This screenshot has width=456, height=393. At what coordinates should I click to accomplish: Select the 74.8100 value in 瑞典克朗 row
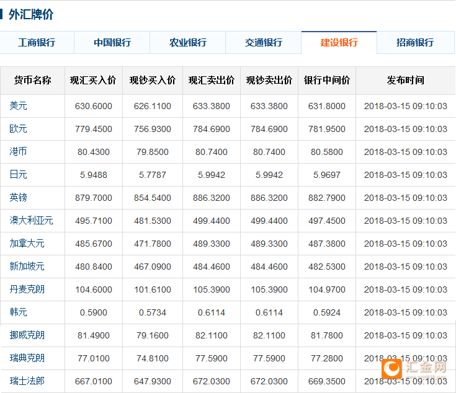[x=153, y=358]
